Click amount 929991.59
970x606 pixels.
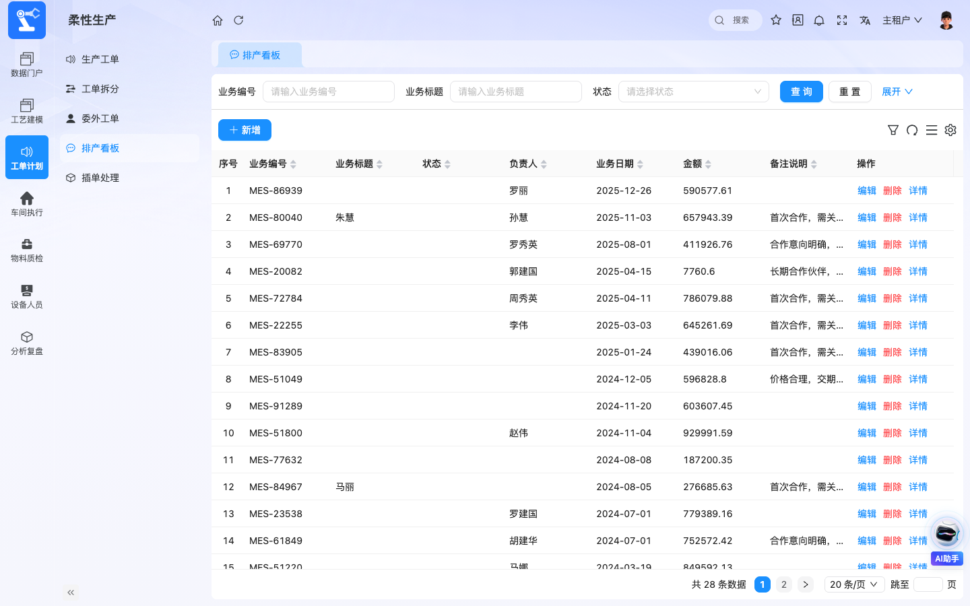(707, 433)
